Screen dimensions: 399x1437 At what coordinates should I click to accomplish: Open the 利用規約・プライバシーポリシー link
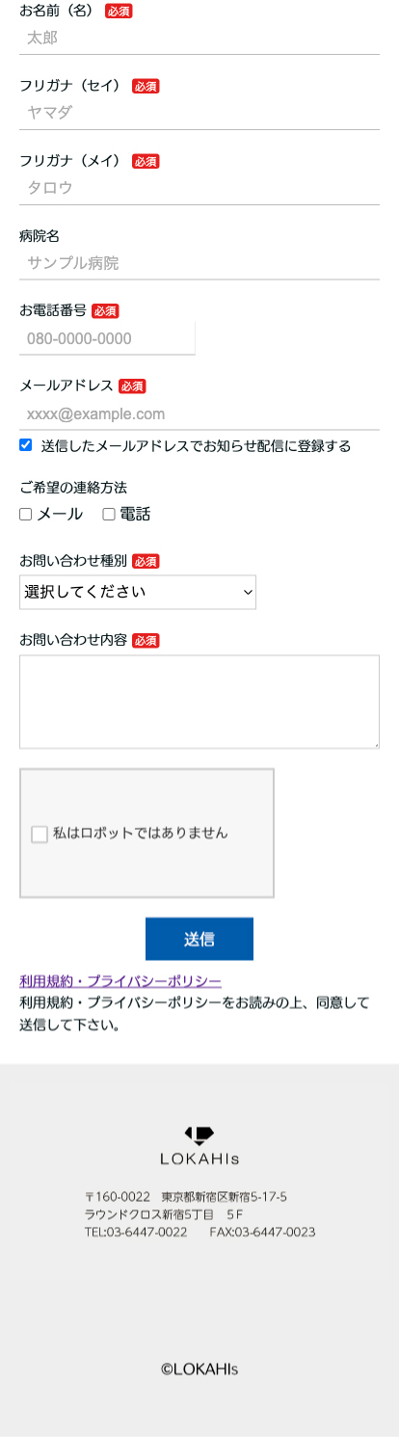click(120, 981)
